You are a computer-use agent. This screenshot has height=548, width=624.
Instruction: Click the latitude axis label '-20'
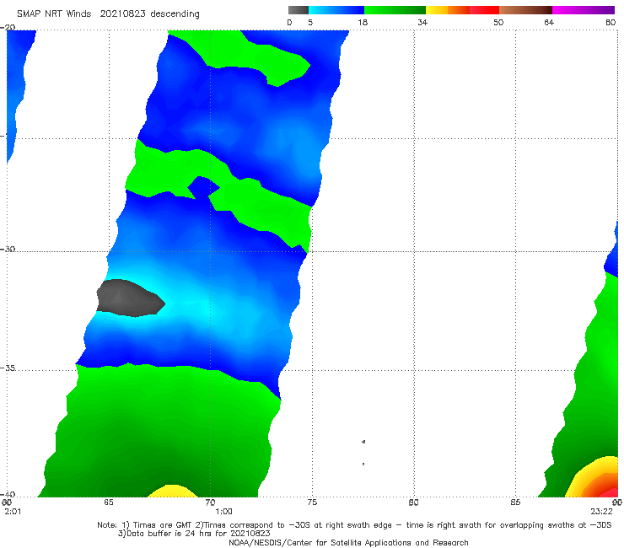pos(8,27)
